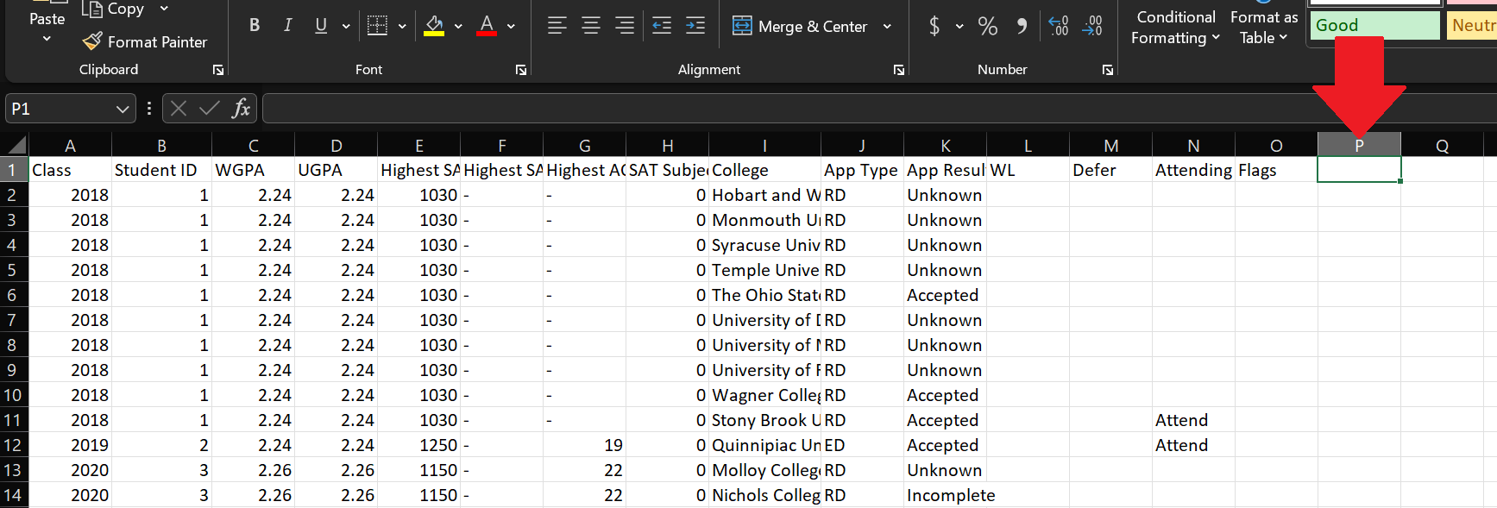Increase the cell indent

pyautogui.click(x=695, y=26)
